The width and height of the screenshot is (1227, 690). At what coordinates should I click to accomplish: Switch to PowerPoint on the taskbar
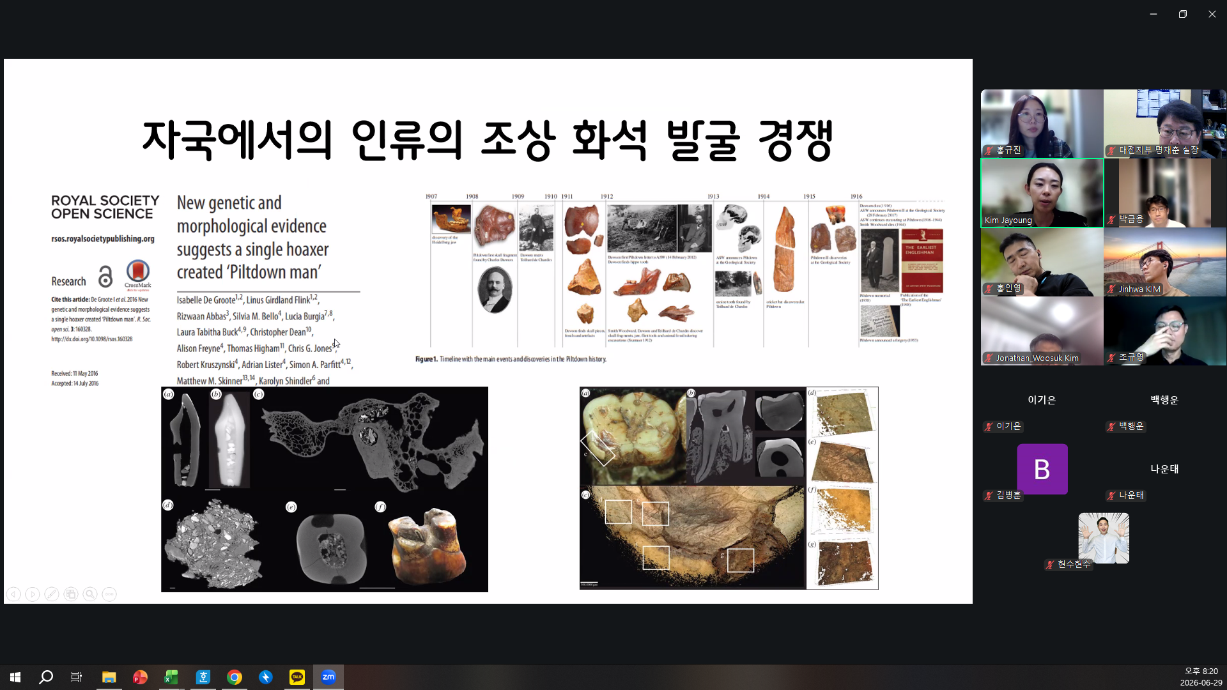click(x=140, y=677)
